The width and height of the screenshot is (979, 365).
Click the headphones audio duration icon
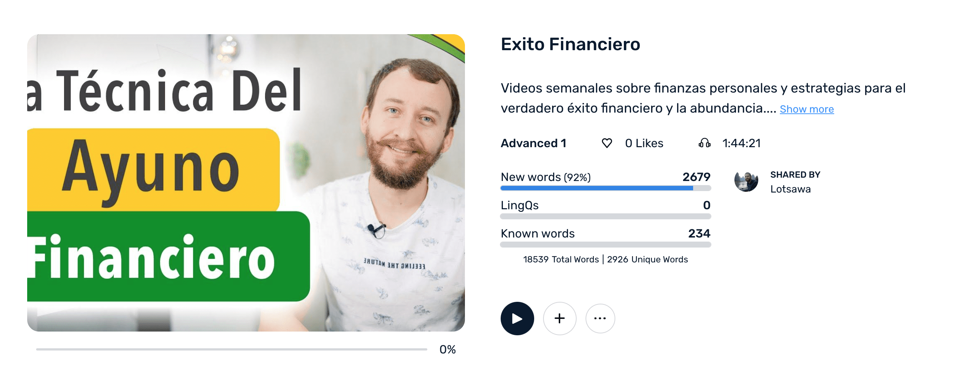[x=704, y=143]
